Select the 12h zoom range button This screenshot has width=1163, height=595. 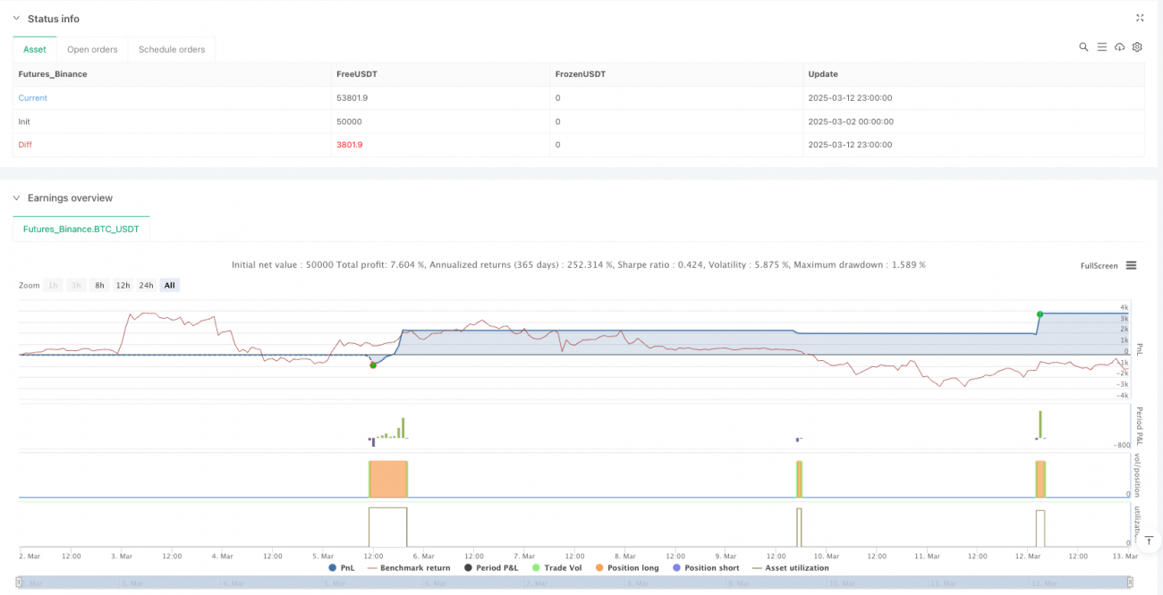123,285
